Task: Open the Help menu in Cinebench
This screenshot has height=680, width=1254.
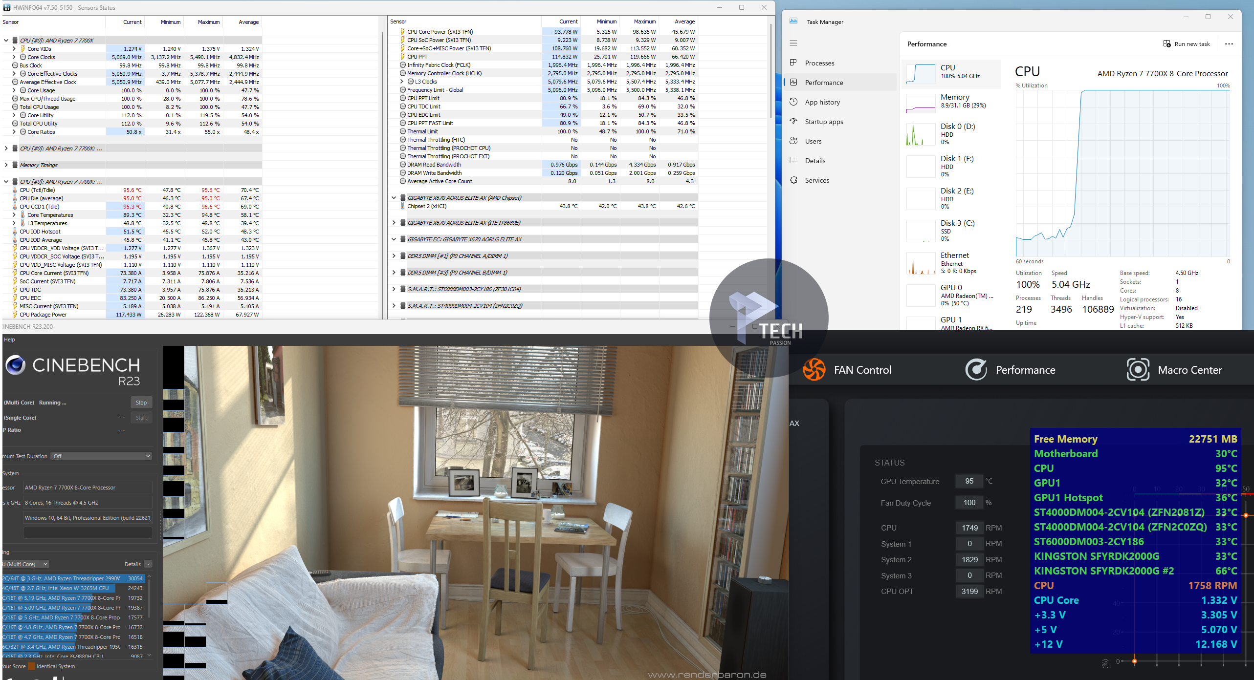Action: 9,340
